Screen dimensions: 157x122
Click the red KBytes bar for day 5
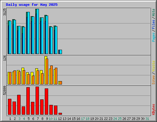click(x=28, y=101)
